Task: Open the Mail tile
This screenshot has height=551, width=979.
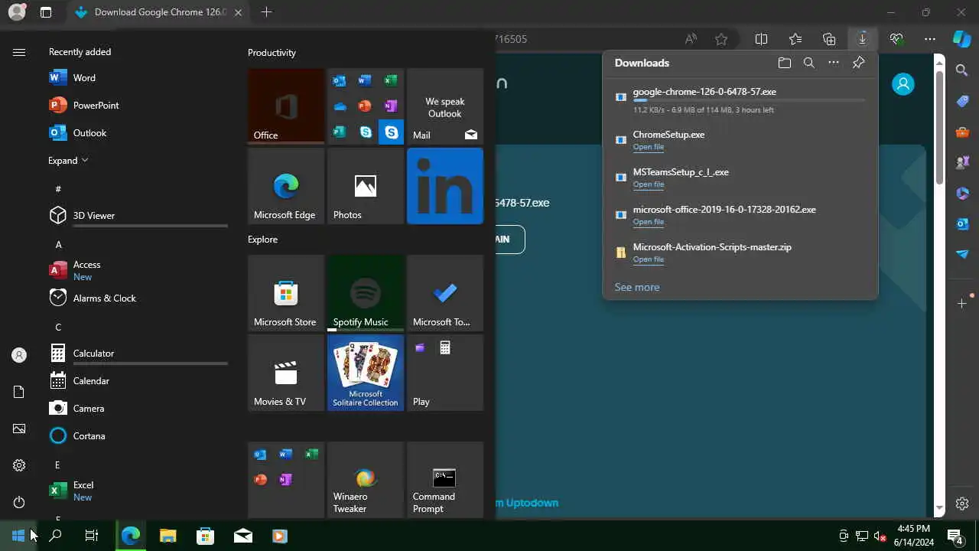Action: (445, 106)
